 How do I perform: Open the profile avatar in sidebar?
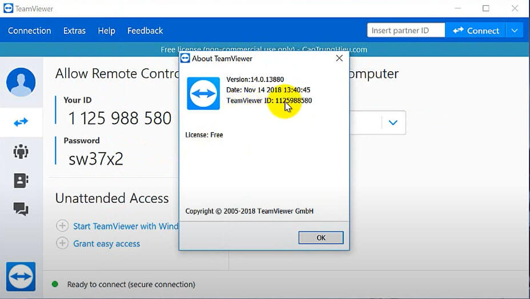click(x=21, y=82)
